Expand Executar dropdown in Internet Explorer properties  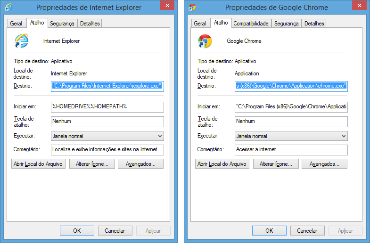click(x=107, y=136)
